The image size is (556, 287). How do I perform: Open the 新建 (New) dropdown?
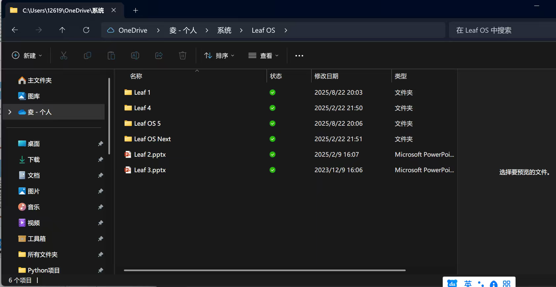(27, 55)
